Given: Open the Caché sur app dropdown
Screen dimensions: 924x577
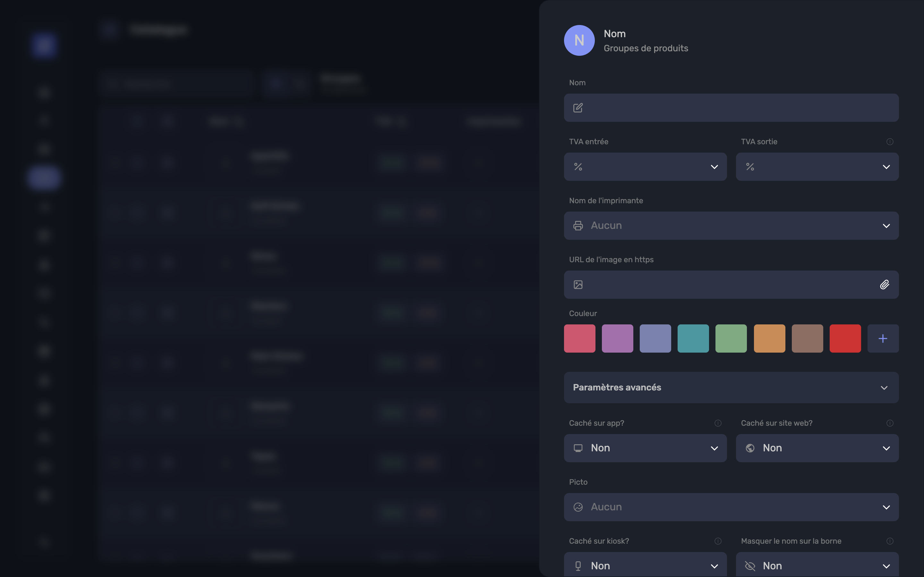Looking at the screenshot, I should [x=645, y=448].
